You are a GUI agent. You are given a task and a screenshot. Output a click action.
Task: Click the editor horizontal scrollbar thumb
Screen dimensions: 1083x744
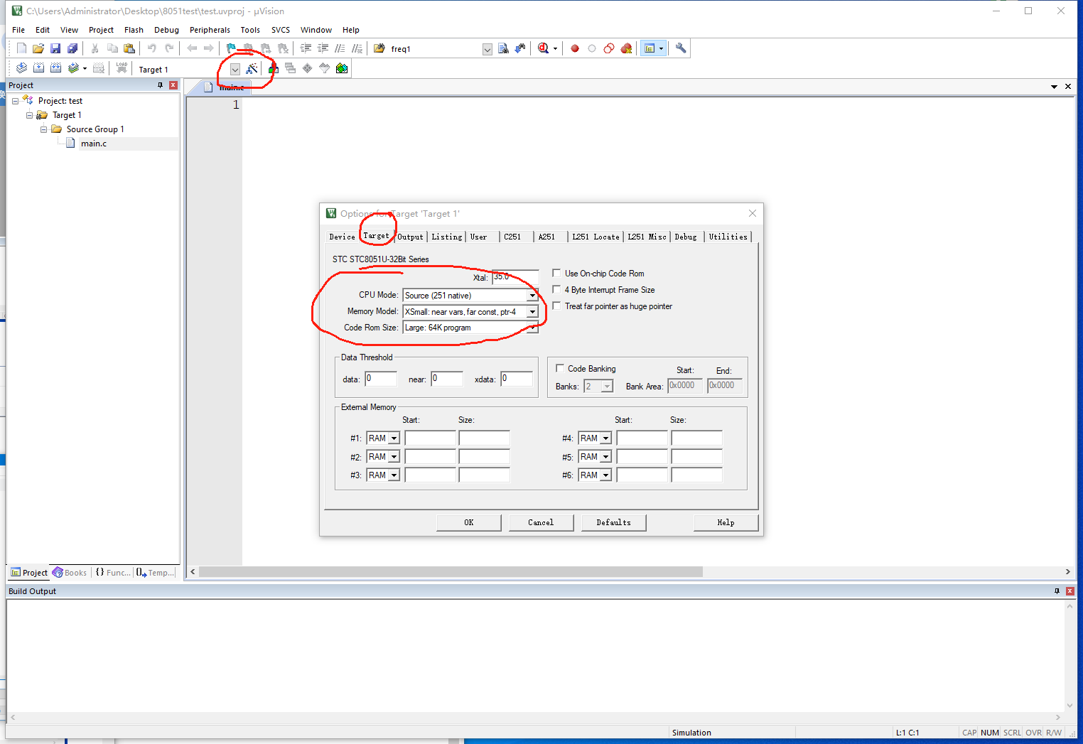tap(451, 572)
